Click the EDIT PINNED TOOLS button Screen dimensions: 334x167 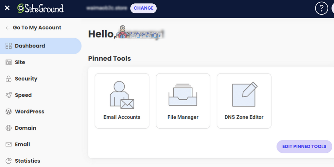[x=304, y=146]
